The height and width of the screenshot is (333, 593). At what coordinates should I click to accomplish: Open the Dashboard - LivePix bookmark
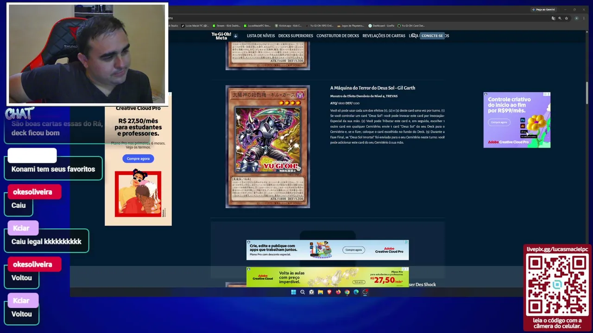pyautogui.click(x=382, y=25)
